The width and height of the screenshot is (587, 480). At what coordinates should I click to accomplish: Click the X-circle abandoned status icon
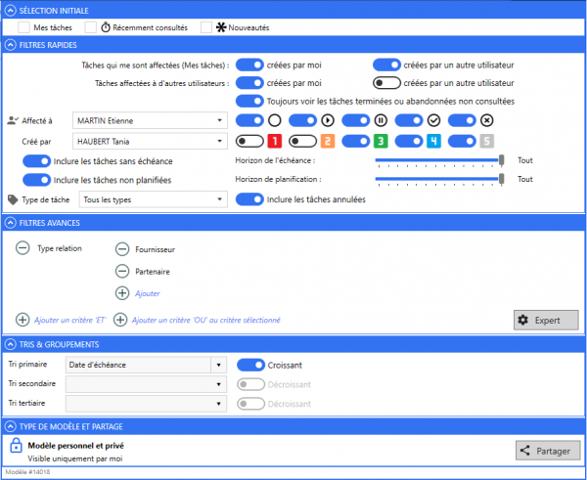pos(486,120)
